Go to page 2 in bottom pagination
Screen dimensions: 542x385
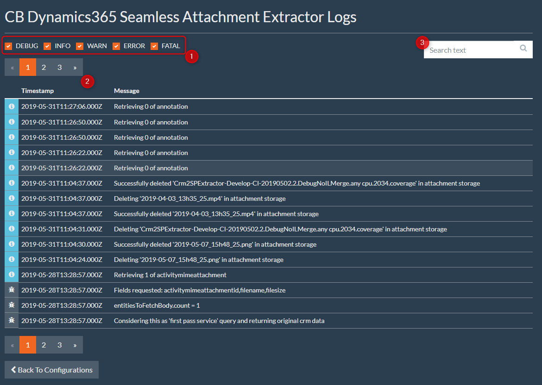pos(44,345)
